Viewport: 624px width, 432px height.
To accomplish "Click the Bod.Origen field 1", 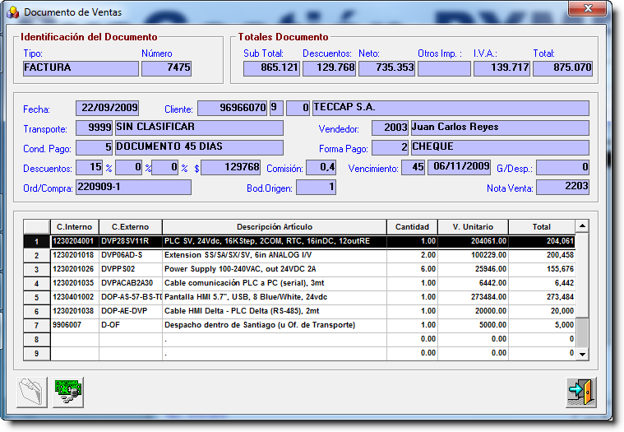I will click(316, 187).
